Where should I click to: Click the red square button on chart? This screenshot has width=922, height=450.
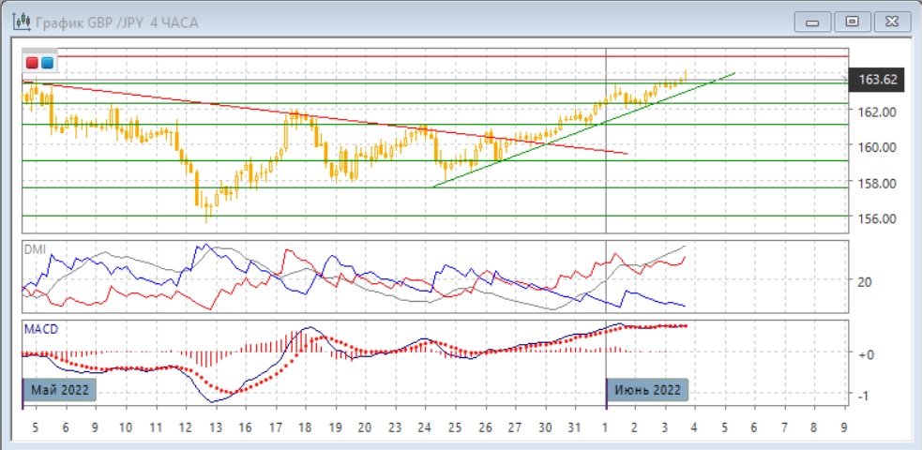pos(33,63)
